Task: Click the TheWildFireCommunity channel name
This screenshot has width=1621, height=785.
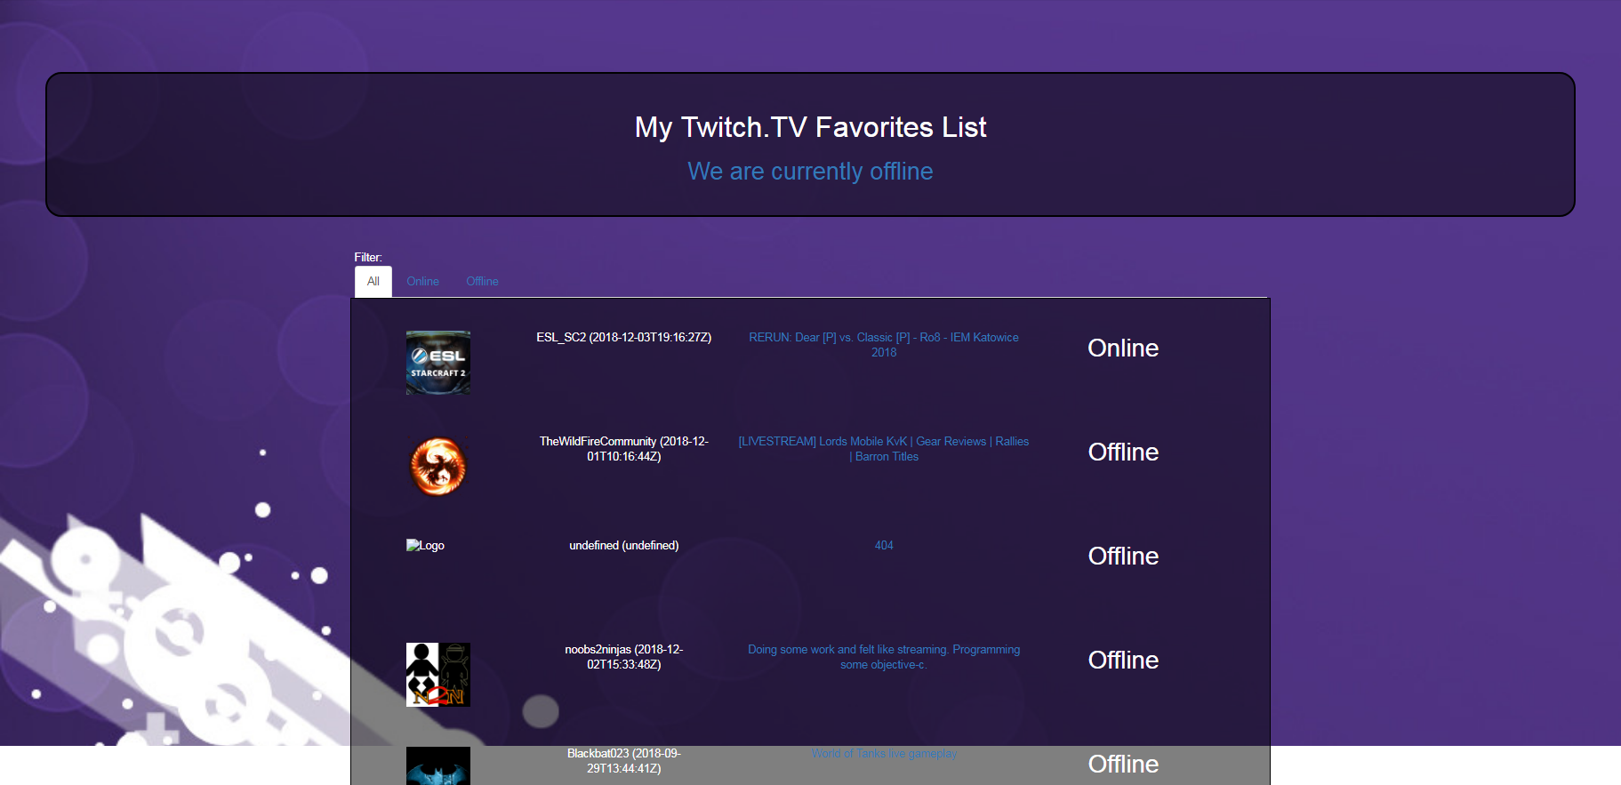Action: (x=623, y=449)
